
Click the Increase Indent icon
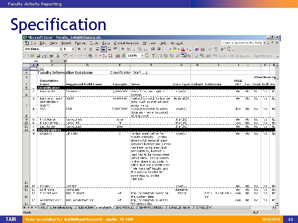click(159, 49)
